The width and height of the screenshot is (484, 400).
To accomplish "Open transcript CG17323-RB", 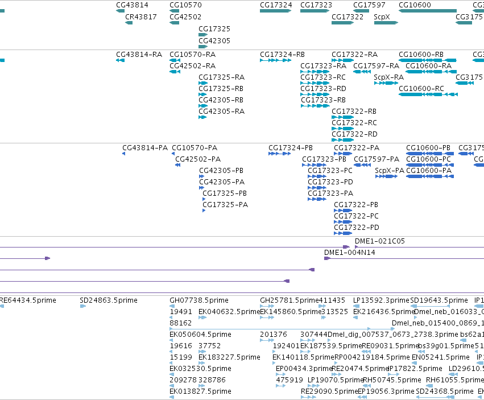I will point(324,100).
